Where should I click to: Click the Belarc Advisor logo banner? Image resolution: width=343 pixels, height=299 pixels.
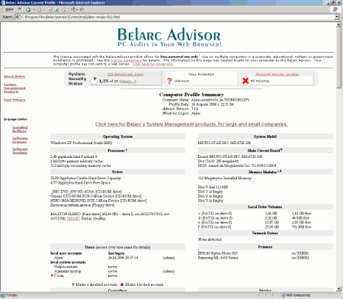click(x=169, y=37)
